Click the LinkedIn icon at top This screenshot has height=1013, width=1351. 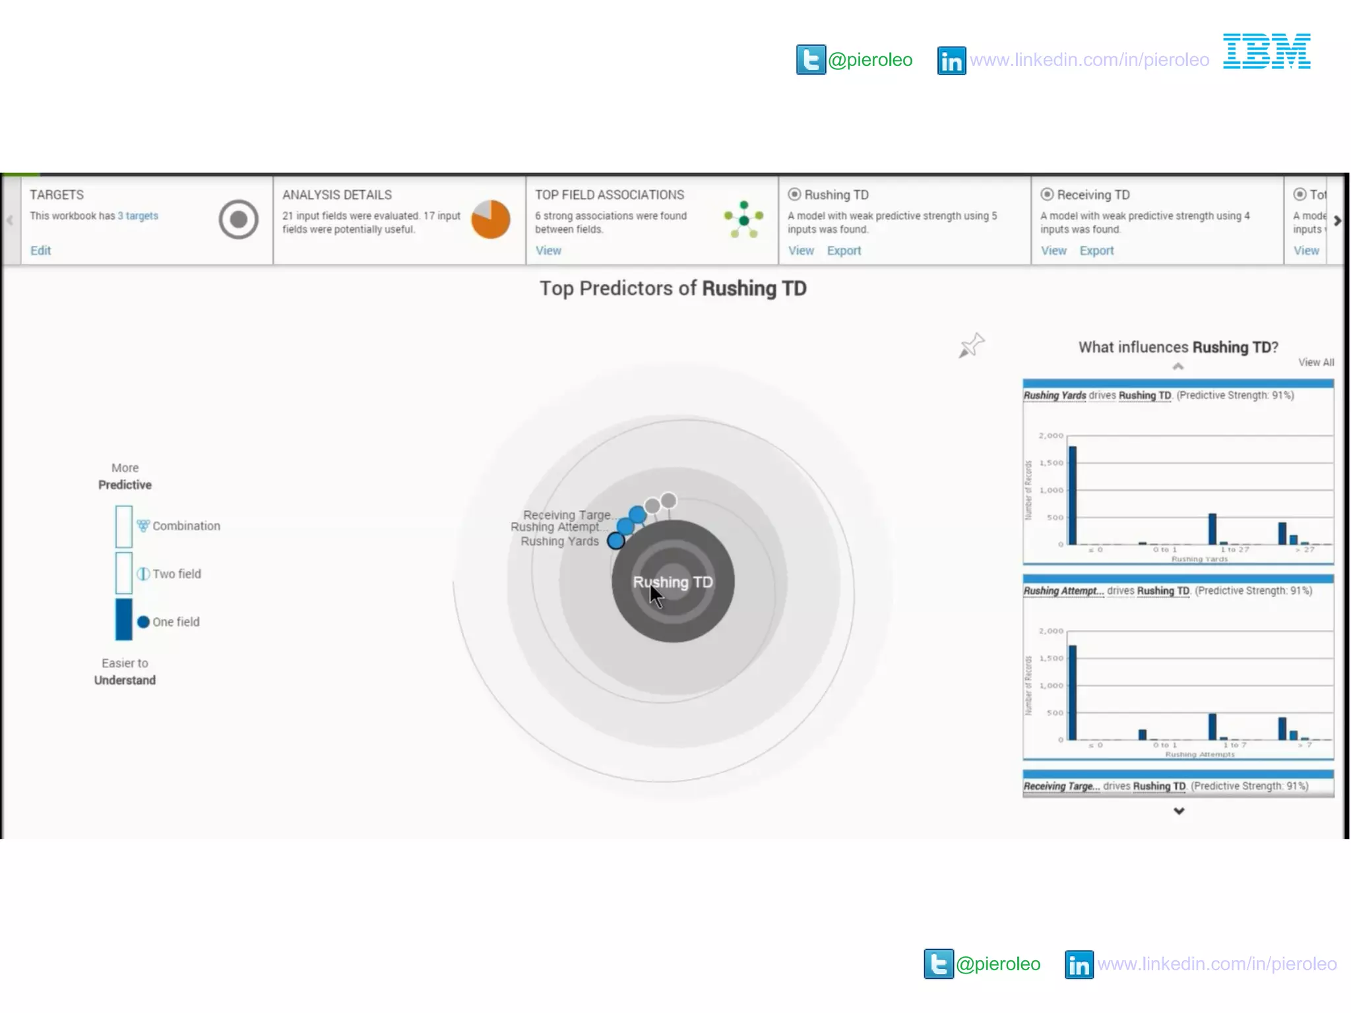(x=951, y=61)
